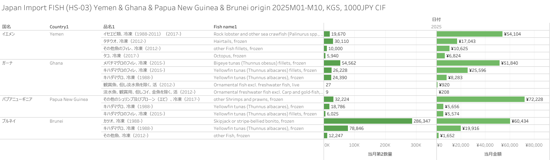Viewport: 550px width, 160px height.
Task: Select the Octopus, frozen row label
Action: [230, 56]
